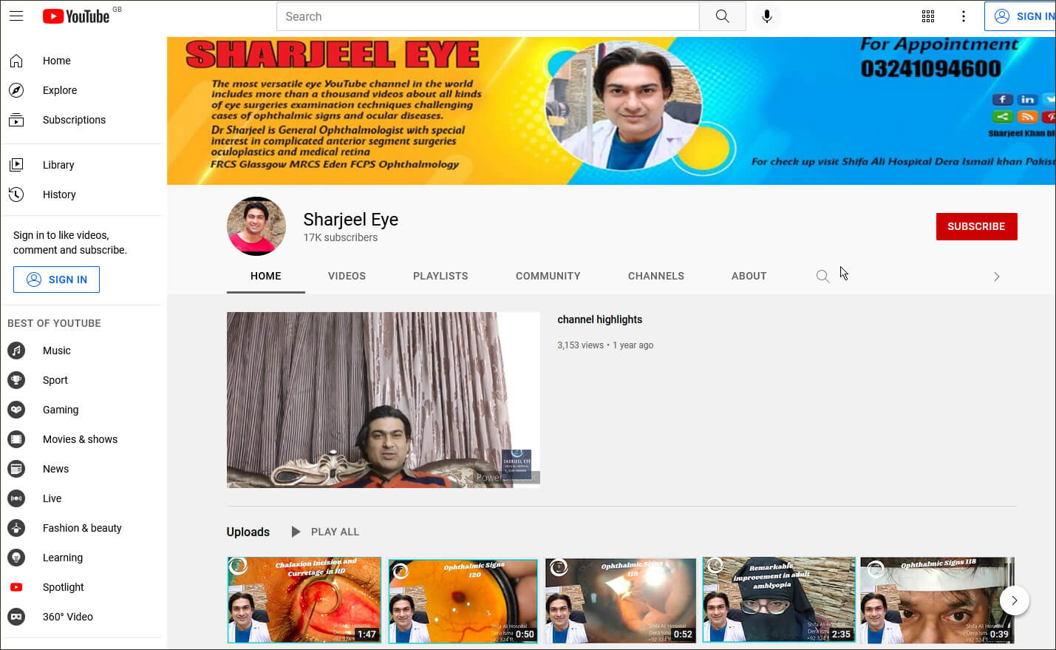Play all uploads
The width and height of the screenshot is (1056, 650).
(x=325, y=532)
